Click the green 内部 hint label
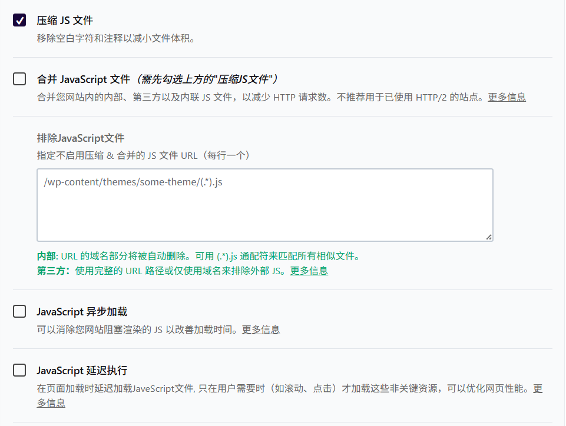Screen dimensions: 566x426 click(x=47, y=257)
